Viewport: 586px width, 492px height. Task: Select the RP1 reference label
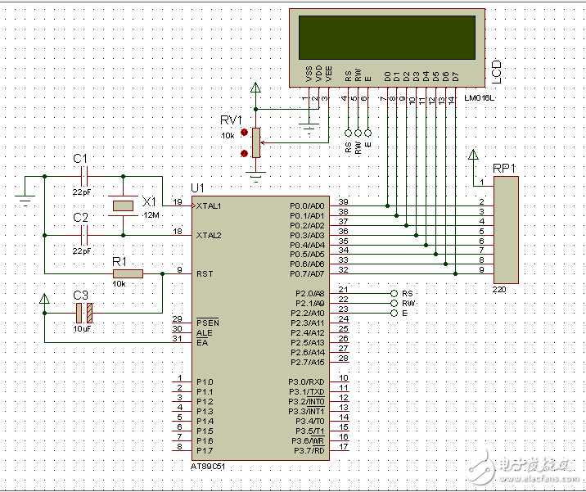pyautogui.click(x=504, y=169)
